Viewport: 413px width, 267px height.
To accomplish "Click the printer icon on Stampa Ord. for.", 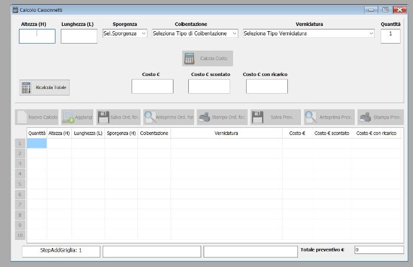I will pos(204,117).
